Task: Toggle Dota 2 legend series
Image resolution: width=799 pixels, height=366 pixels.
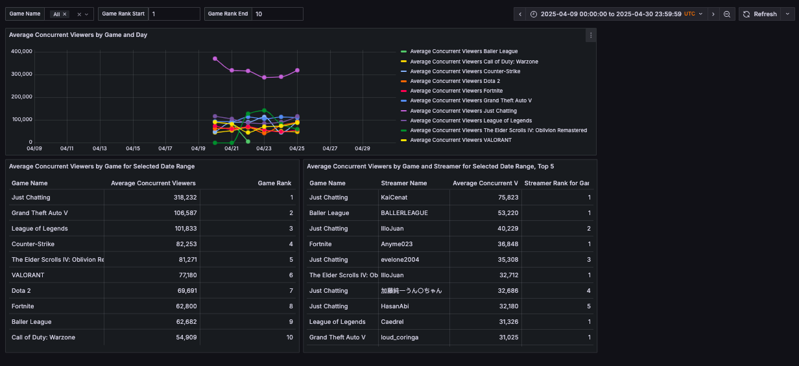Action: click(455, 81)
